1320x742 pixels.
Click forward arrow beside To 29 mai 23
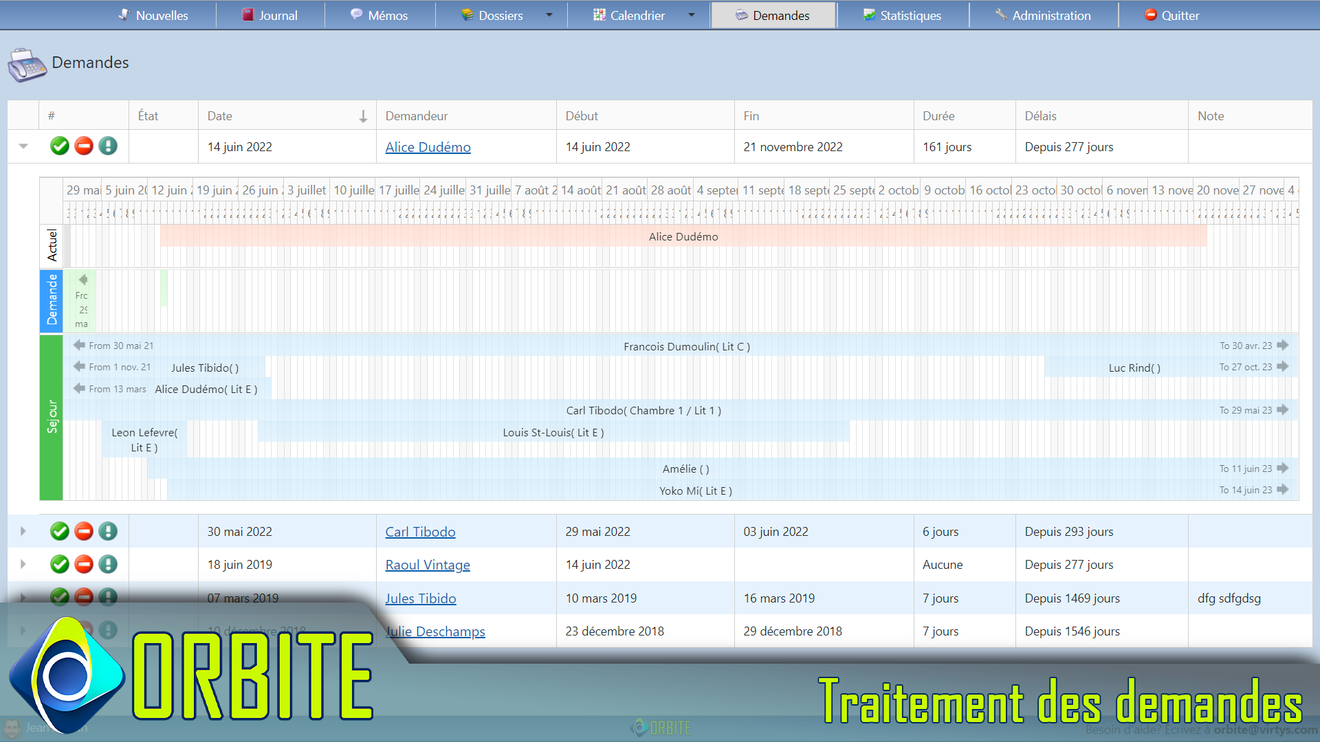tap(1282, 409)
